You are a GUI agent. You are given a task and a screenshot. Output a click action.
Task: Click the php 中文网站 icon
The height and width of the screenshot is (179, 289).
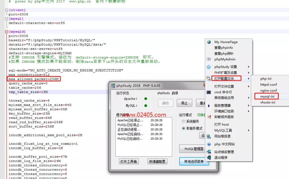(x=209, y=144)
